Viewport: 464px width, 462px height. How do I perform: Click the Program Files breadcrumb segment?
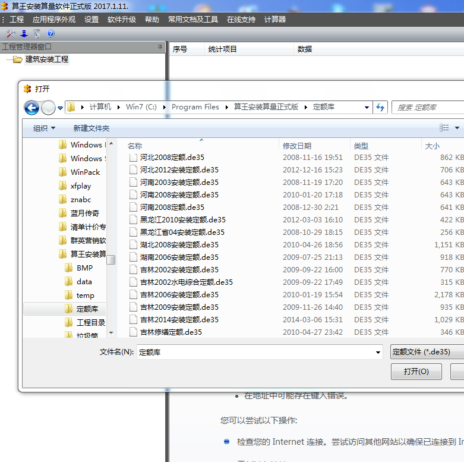[195, 107]
